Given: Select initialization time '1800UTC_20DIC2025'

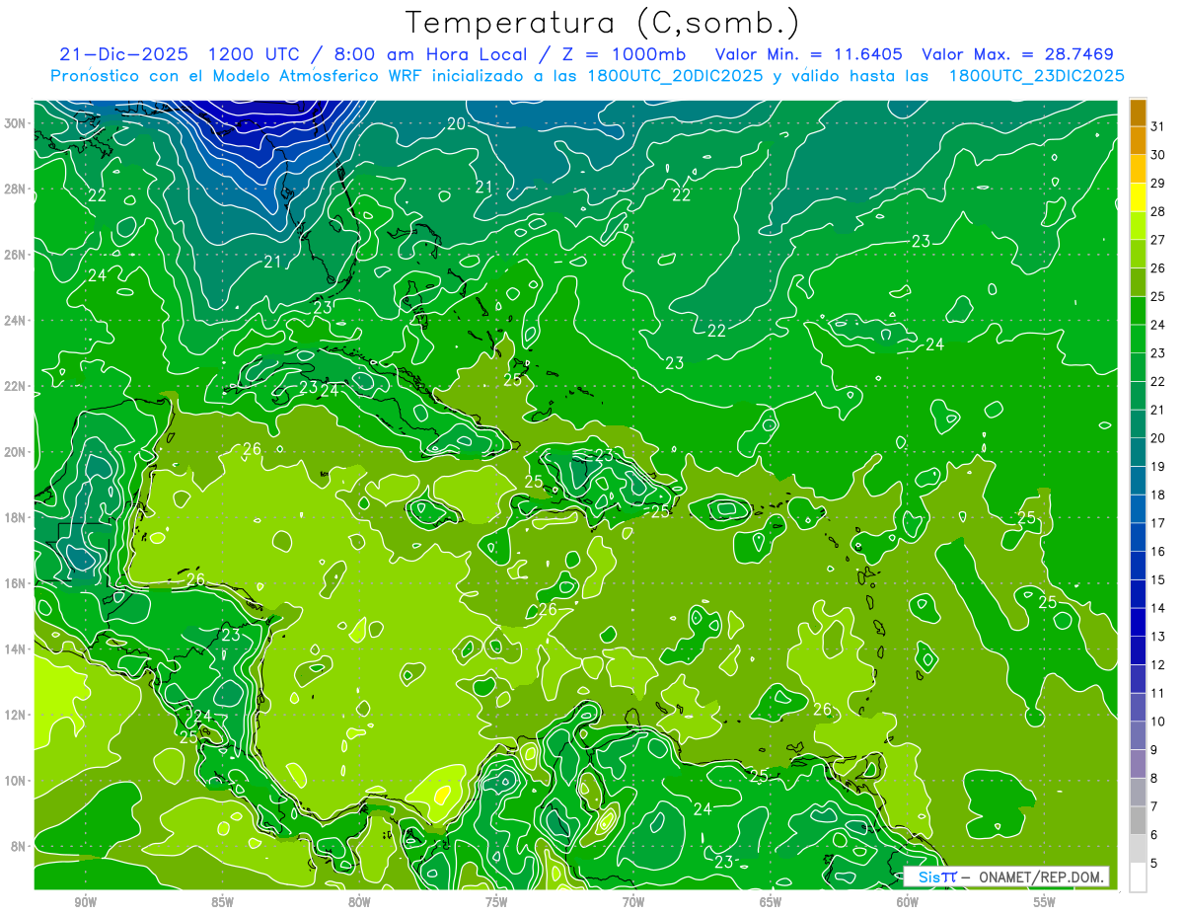Looking at the screenshot, I should [671, 76].
